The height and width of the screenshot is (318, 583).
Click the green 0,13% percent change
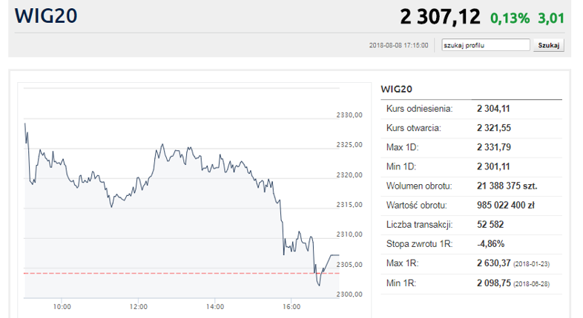pos(509,17)
